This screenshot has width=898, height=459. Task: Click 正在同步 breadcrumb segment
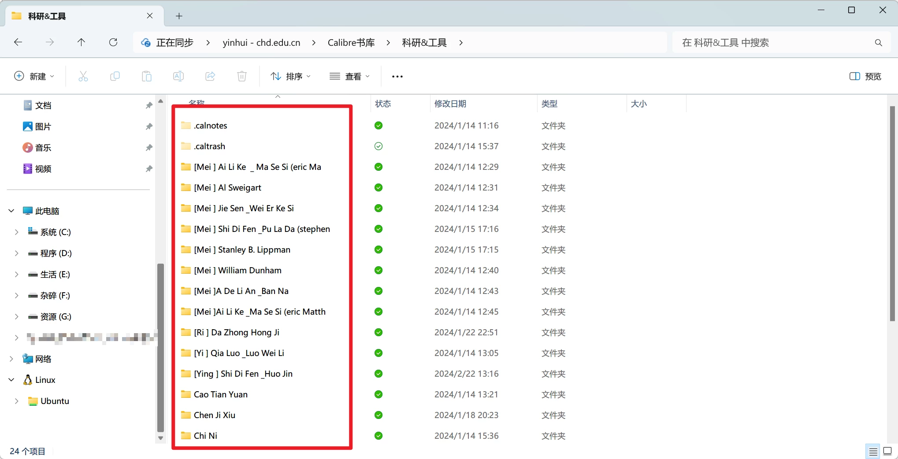[x=174, y=43]
